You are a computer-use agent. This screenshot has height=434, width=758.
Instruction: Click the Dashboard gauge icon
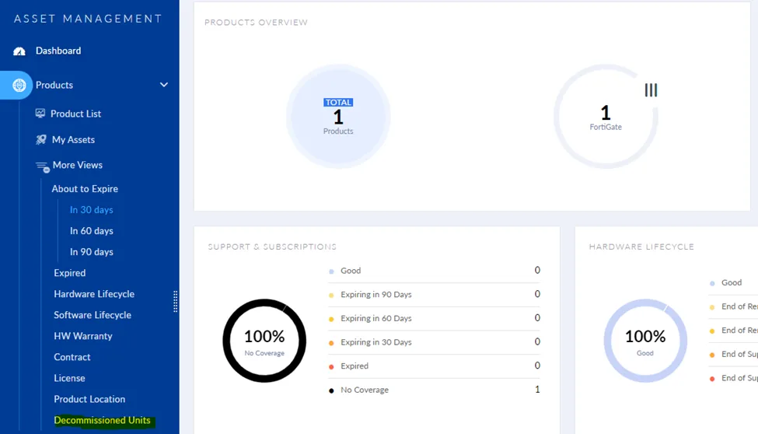coord(19,51)
